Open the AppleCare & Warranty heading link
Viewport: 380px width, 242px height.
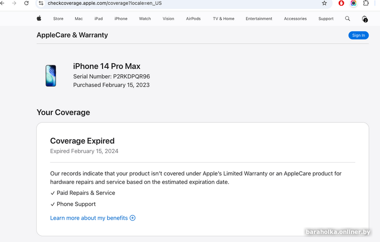click(72, 35)
